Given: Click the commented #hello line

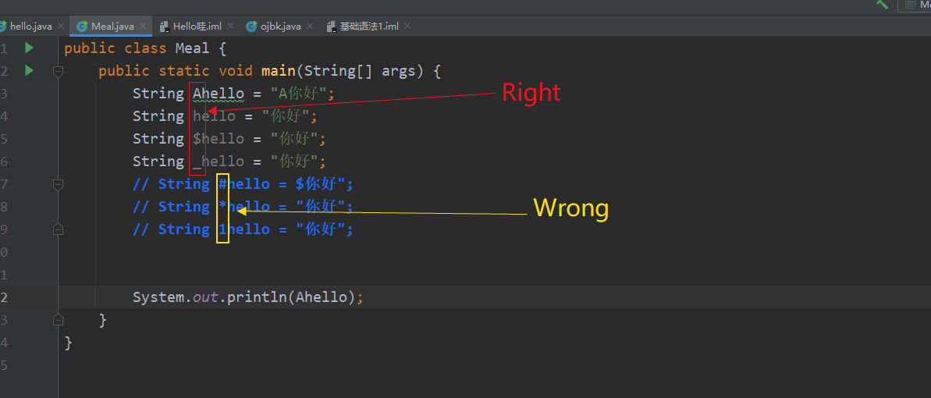Looking at the screenshot, I should [x=243, y=183].
